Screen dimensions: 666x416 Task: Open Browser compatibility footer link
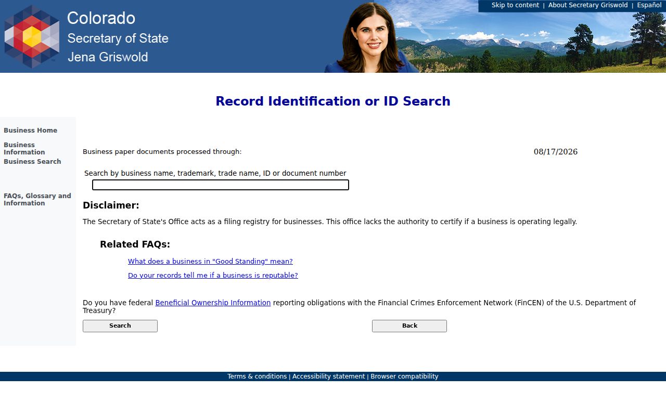tap(404, 376)
